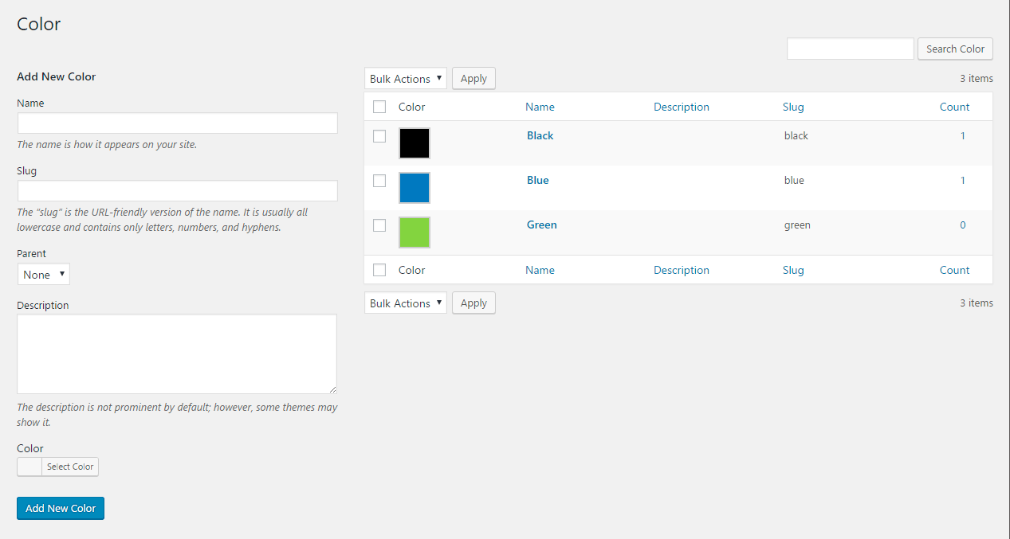The image size is (1010, 539).
Task: Sort table by the Name column header
Action: pos(540,107)
